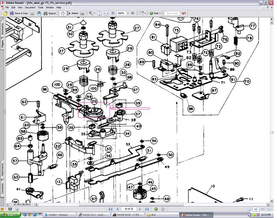Image resolution: width=277 pixels, height=218 pixels.
Task: Click the Zoom In magnifier tool
Action: tap(91, 13)
